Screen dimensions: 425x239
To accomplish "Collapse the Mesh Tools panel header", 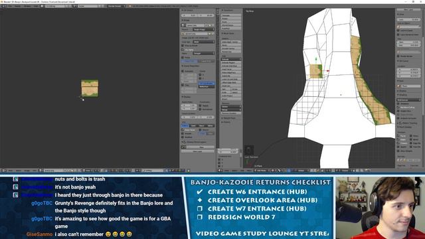I will tap(228, 33).
